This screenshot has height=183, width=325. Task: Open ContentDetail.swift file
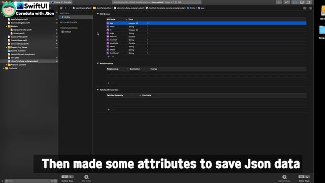click(x=19, y=44)
